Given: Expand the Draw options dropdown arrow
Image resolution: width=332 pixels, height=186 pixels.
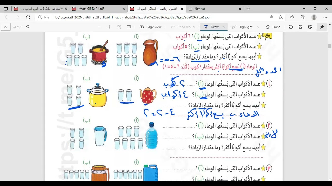Looking at the screenshot, I should point(224,27).
